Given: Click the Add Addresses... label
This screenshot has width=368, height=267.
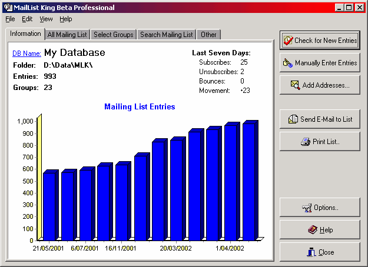Looking at the screenshot, I should [326, 85].
